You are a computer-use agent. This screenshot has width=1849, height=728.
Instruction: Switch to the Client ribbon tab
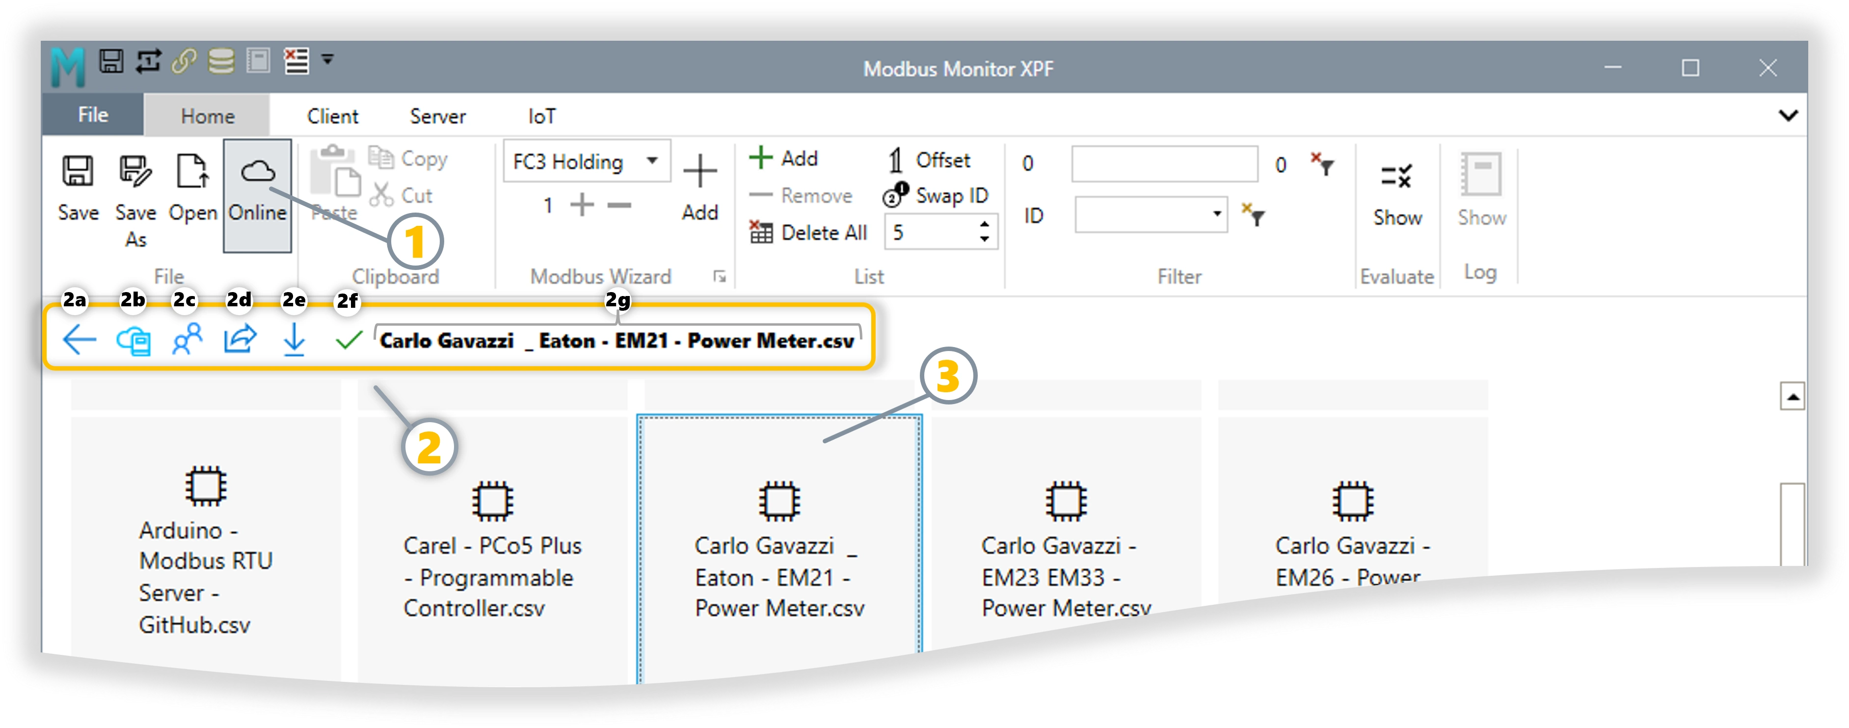point(332,116)
